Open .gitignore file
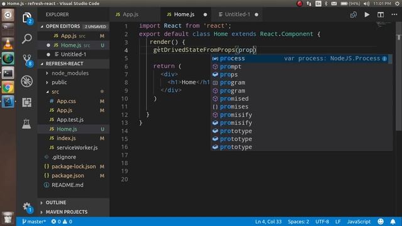This screenshot has width=402, height=226. 73,157
